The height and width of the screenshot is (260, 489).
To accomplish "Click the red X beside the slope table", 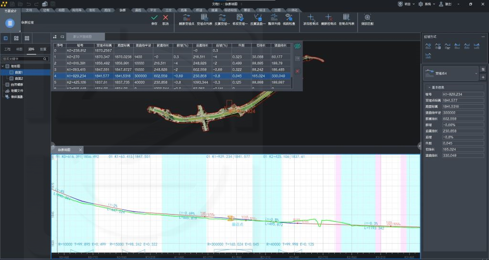I will [x=298, y=71].
